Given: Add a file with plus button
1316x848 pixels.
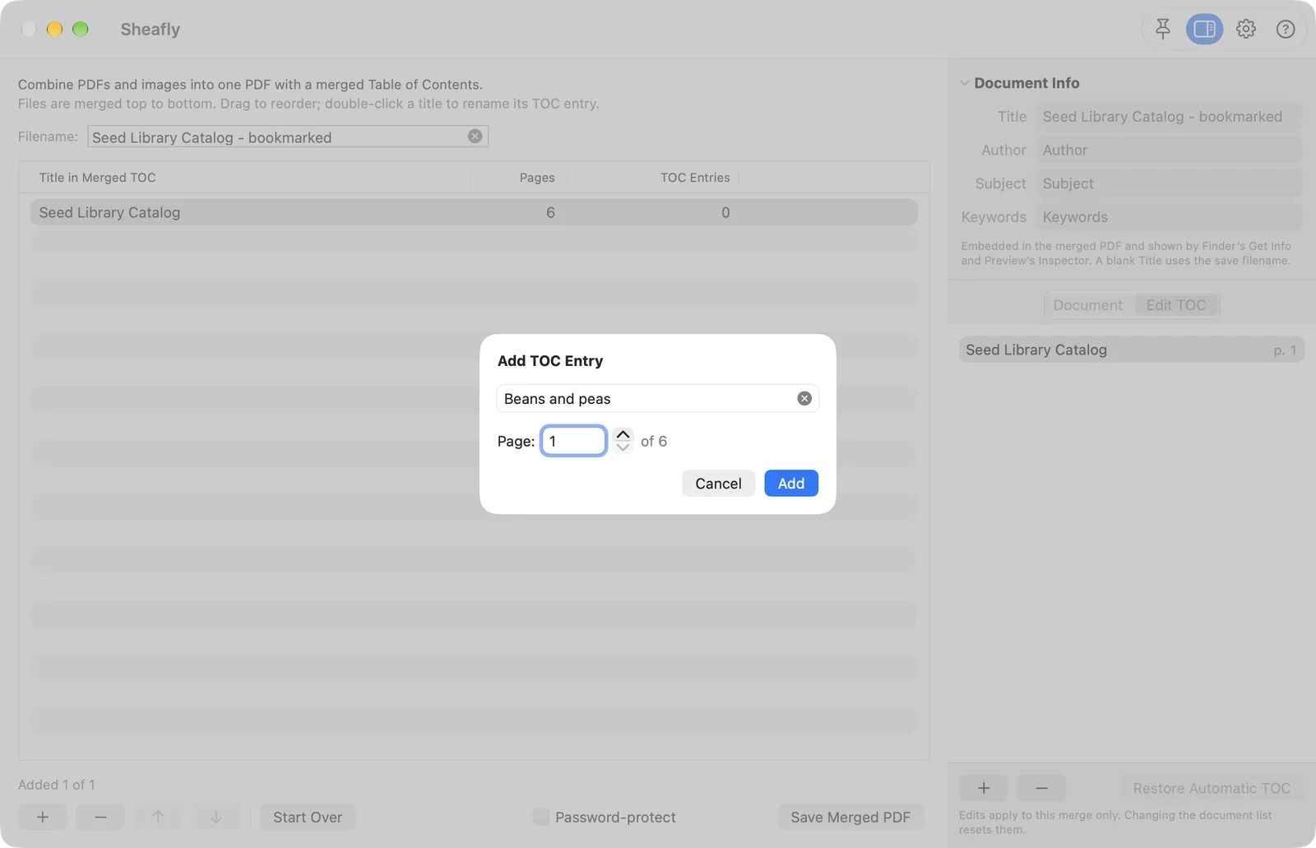Looking at the screenshot, I should pos(43,817).
